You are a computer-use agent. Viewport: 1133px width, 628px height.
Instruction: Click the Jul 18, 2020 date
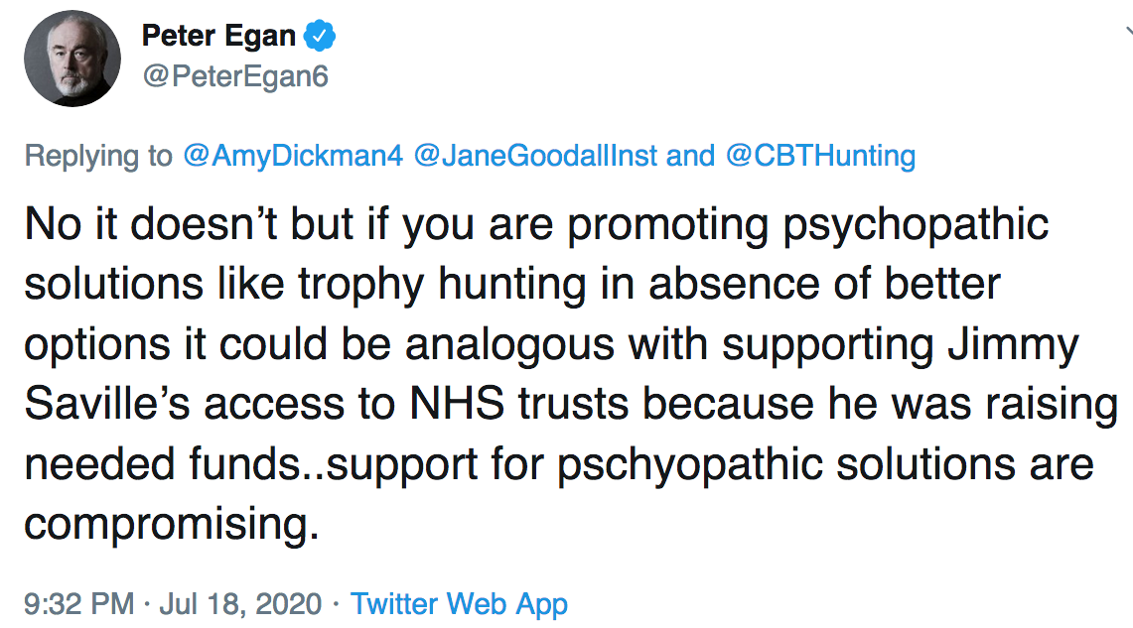pos(240,603)
